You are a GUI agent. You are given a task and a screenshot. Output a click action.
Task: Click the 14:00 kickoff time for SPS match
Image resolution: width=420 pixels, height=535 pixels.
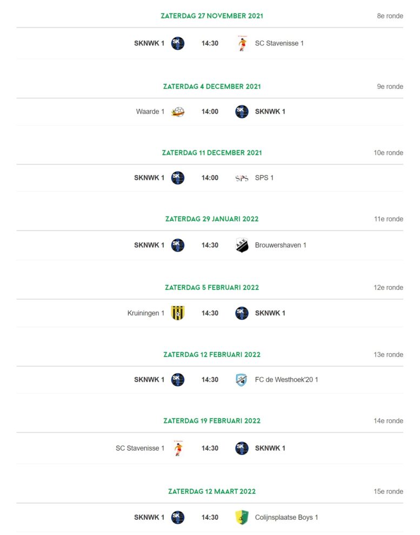pyautogui.click(x=210, y=178)
